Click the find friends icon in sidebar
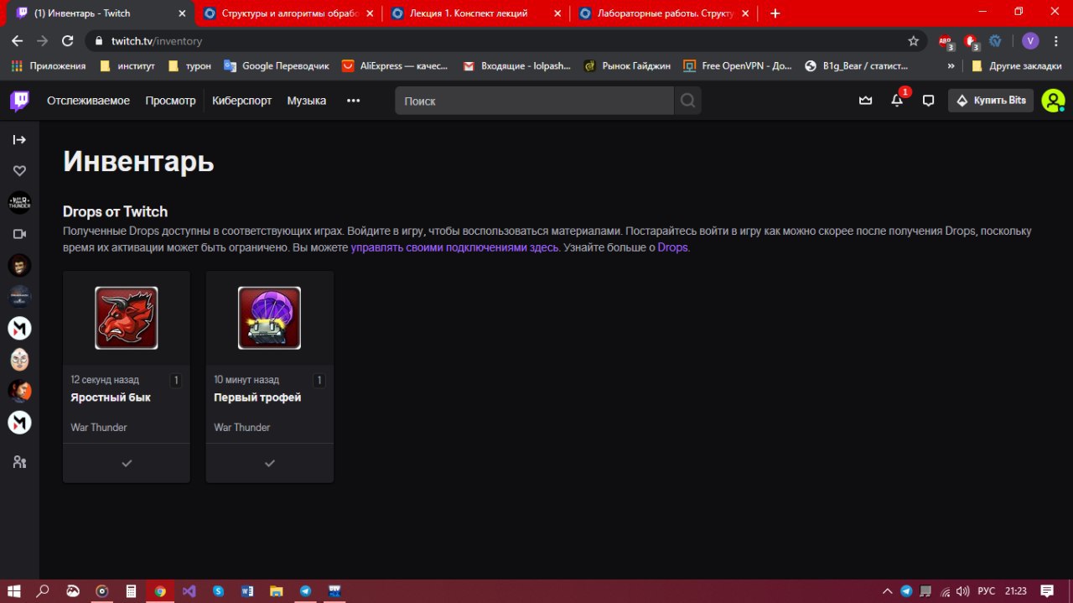Screen dimensions: 1073x603 point(19,462)
